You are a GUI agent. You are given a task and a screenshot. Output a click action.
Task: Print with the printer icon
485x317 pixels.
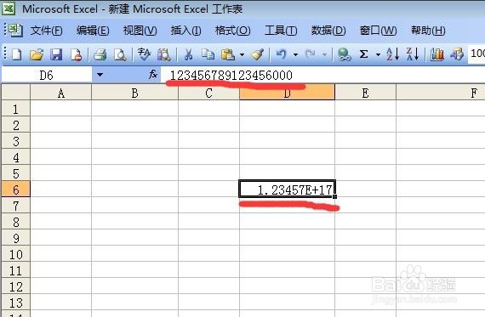pos(100,54)
